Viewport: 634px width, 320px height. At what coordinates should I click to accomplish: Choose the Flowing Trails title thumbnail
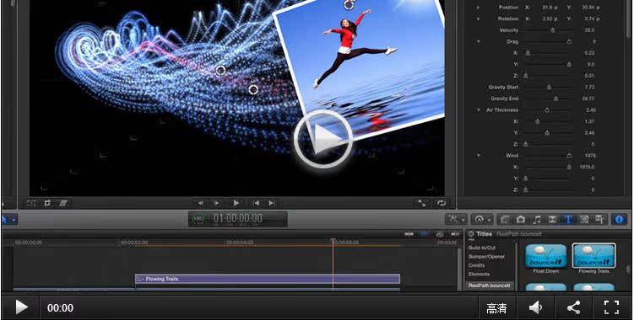click(x=594, y=256)
